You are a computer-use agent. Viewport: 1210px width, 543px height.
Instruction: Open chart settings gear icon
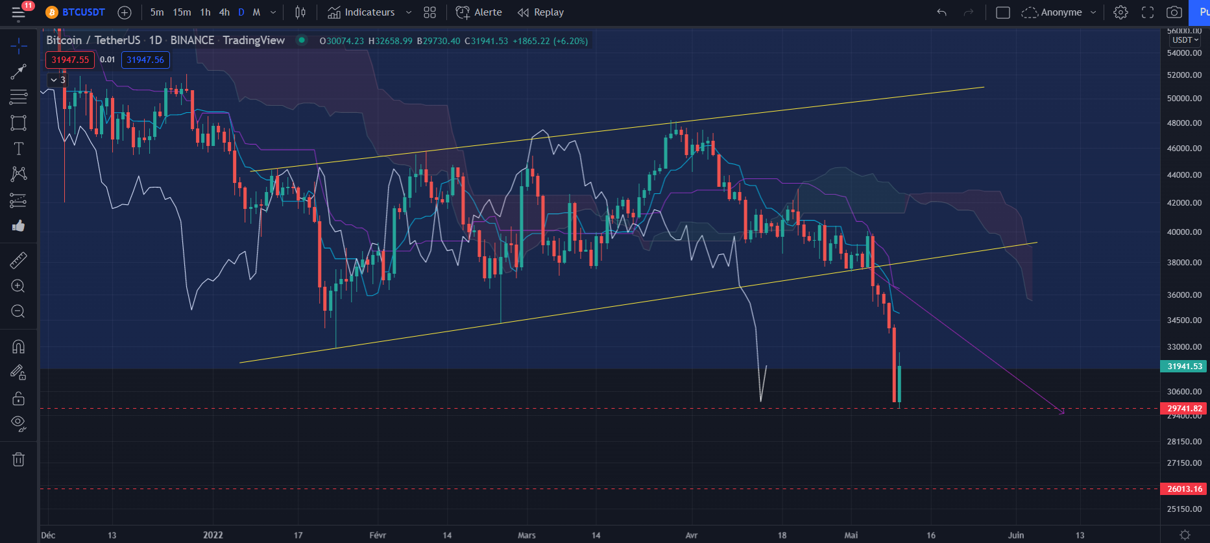[1120, 12]
